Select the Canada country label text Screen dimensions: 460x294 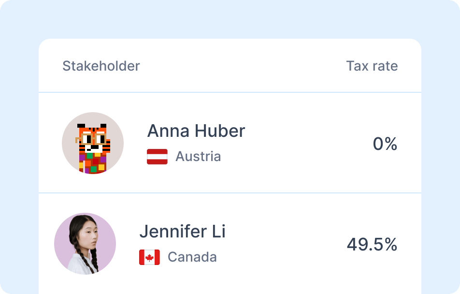click(x=192, y=258)
